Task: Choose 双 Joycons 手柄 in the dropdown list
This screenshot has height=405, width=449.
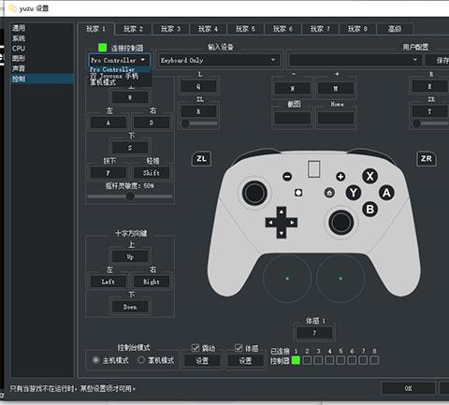Action: (120, 76)
